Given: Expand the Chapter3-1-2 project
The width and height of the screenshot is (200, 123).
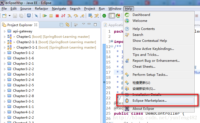Looking at the screenshot, I should [5, 53].
